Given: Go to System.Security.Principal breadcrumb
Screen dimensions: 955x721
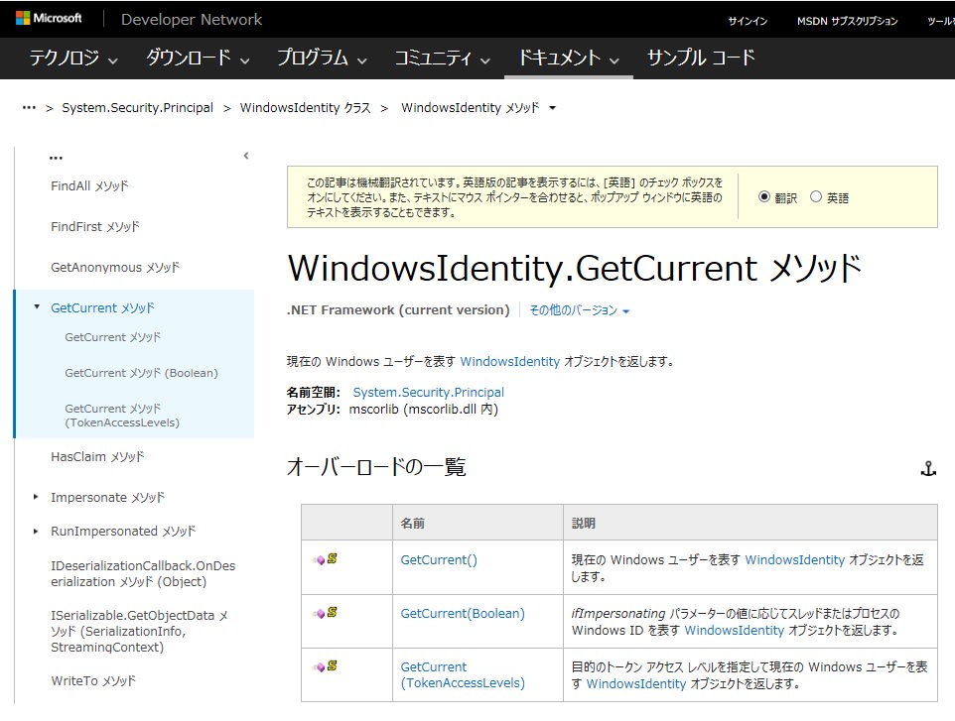Looking at the screenshot, I should tap(138, 108).
